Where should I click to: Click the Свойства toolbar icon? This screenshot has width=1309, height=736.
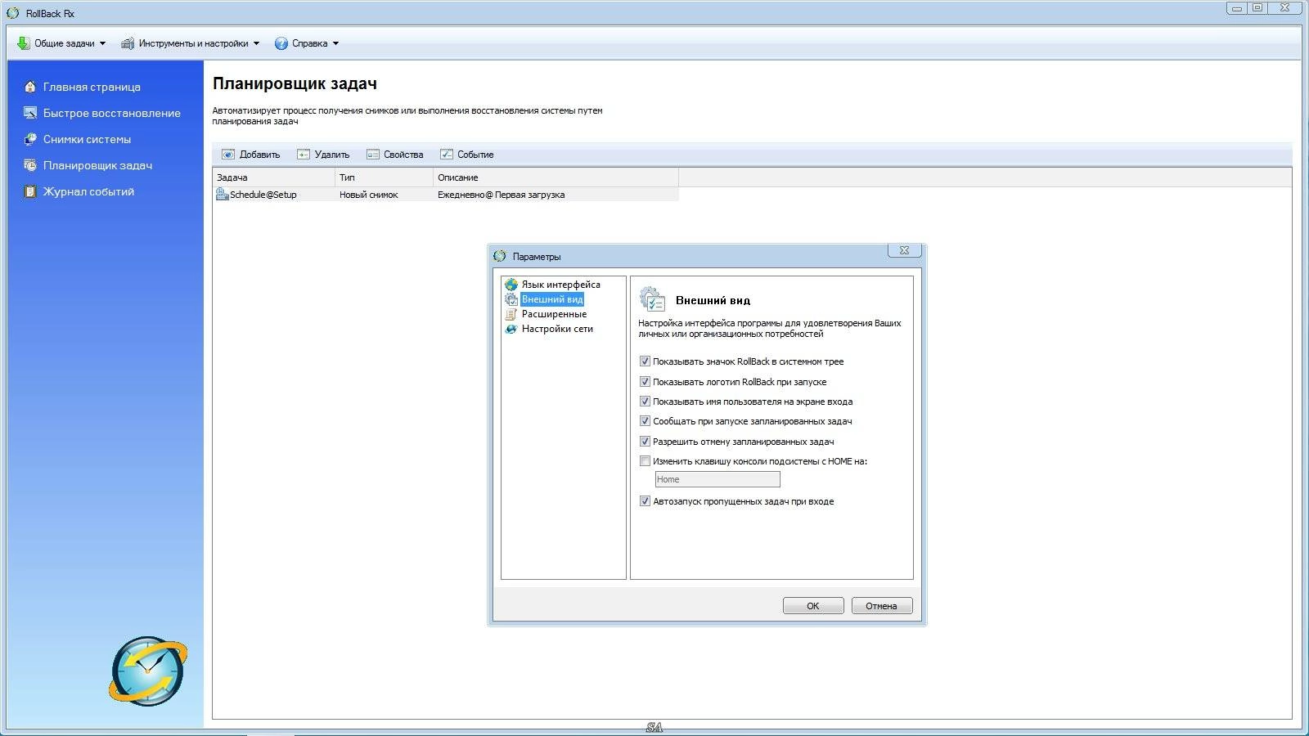pos(373,155)
